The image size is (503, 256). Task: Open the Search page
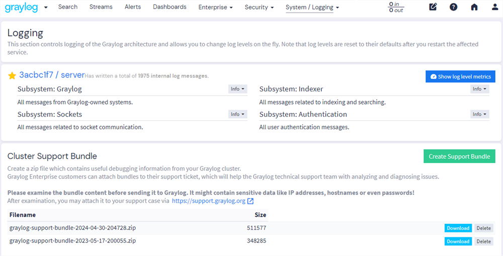point(68,7)
